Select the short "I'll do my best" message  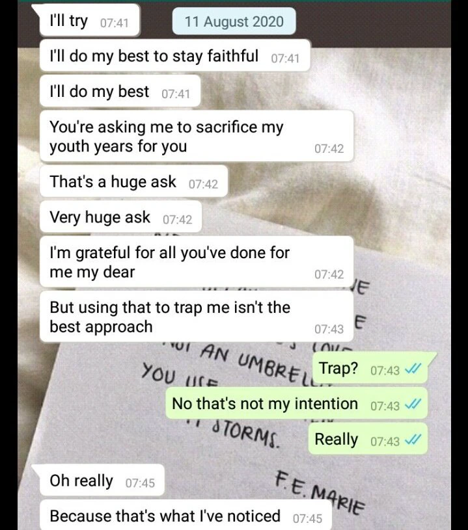coord(120,91)
